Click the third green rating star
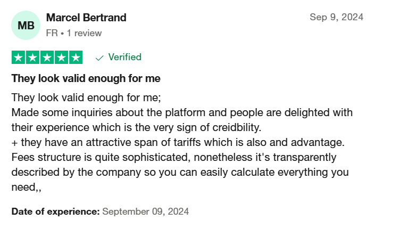Viewport: 417px width, 228px height. (47, 58)
